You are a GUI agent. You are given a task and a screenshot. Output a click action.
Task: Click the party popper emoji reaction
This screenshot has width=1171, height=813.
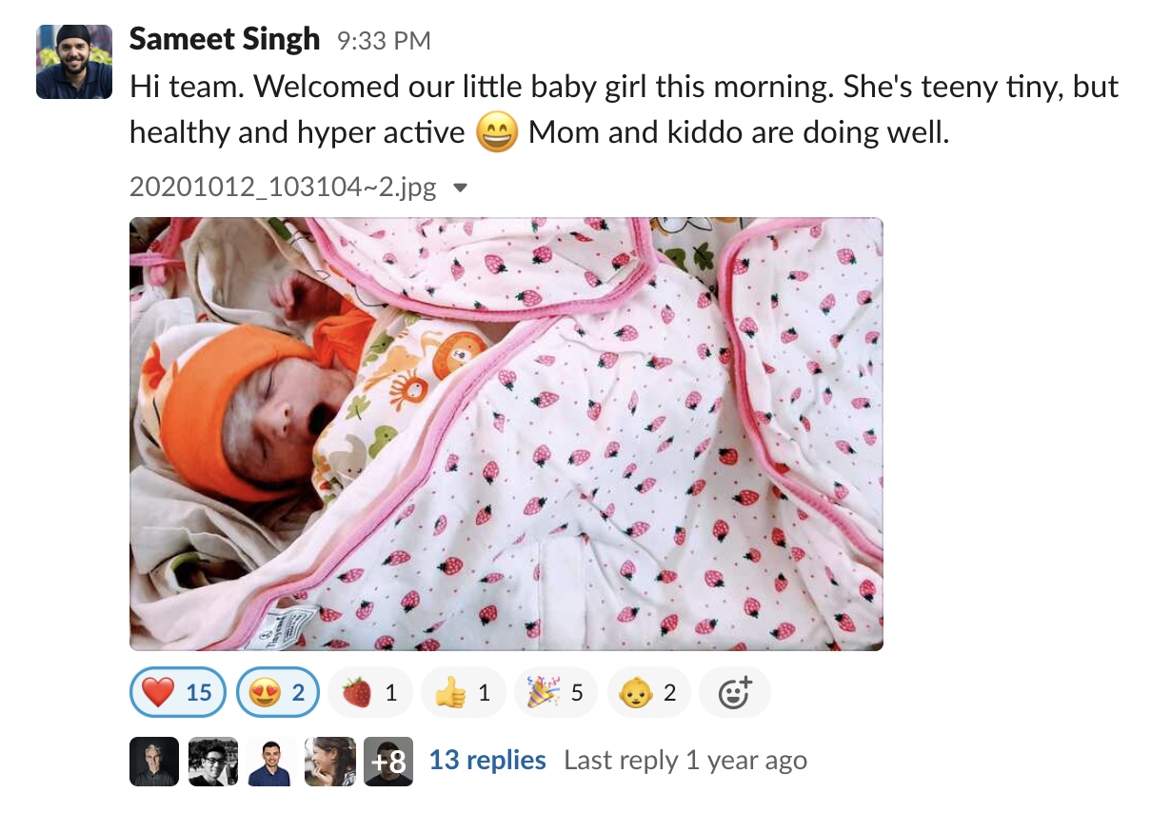pyautogui.click(x=555, y=692)
